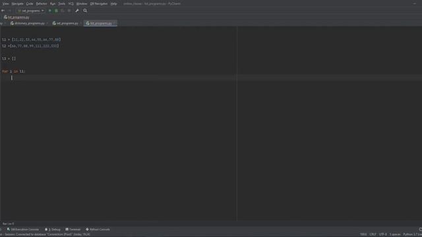Click the l3 = [] line
The width and height of the screenshot is (422, 237).
(9, 59)
